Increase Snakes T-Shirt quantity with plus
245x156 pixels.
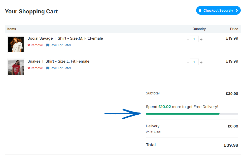pos(201,62)
